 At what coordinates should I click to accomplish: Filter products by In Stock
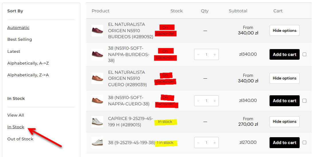pos(16,127)
